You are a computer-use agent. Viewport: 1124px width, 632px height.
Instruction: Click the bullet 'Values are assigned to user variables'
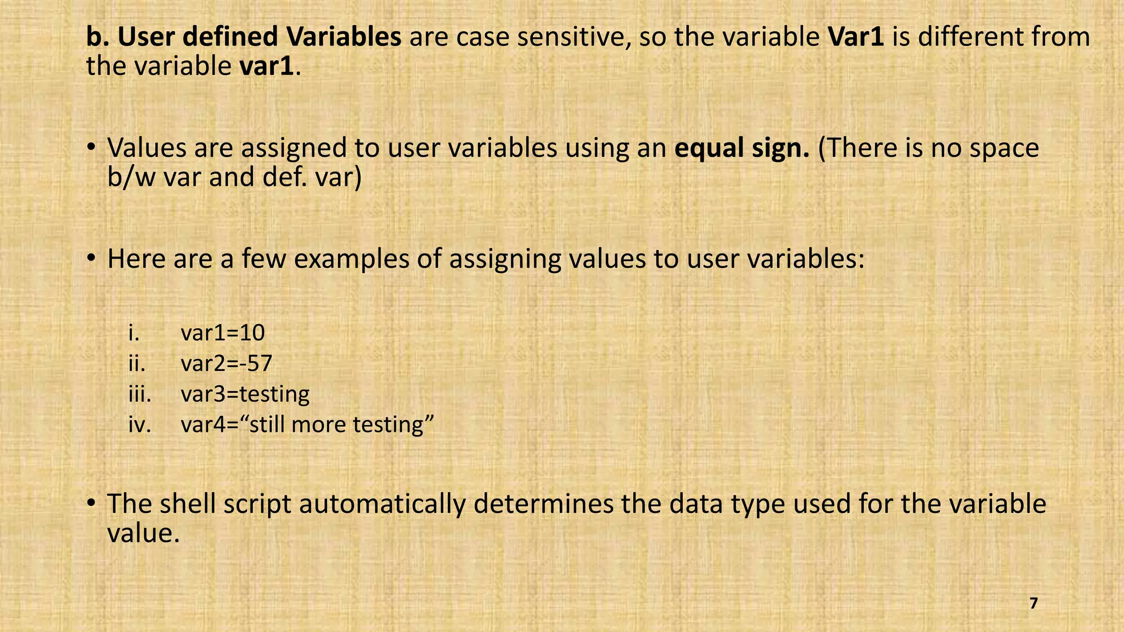tap(573, 162)
